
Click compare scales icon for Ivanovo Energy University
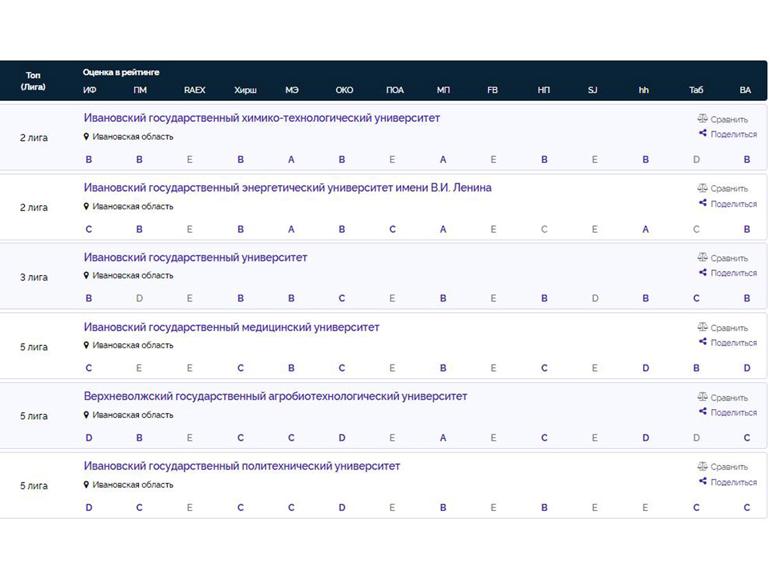click(702, 188)
